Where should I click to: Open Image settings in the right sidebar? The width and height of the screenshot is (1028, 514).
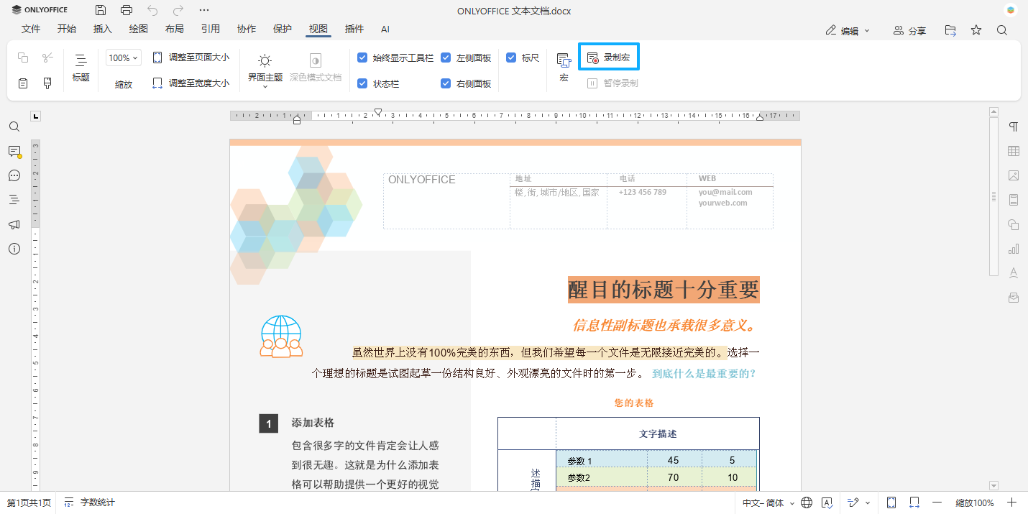click(x=1014, y=175)
